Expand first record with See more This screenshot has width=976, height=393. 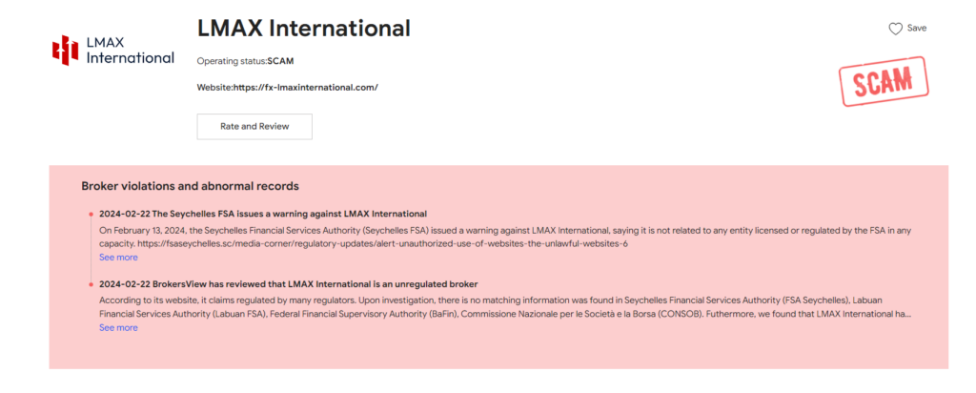pyautogui.click(x=118, y=258)
